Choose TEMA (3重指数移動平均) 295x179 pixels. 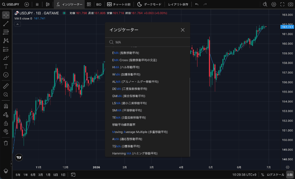click(148, 118)
